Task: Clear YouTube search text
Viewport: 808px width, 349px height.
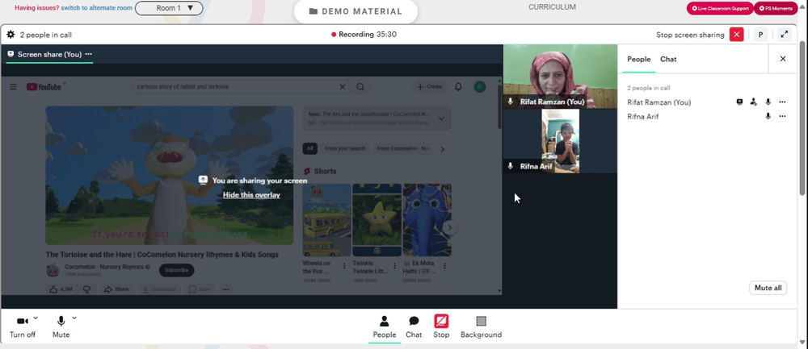Action: (x=342, y=87)
